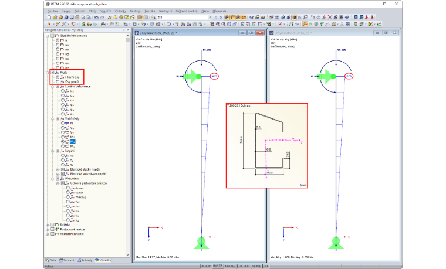Screen dimensions: 446x269
Task: Click the highlighted member results icon in second toolbar
Action: (x=305, y=24)
